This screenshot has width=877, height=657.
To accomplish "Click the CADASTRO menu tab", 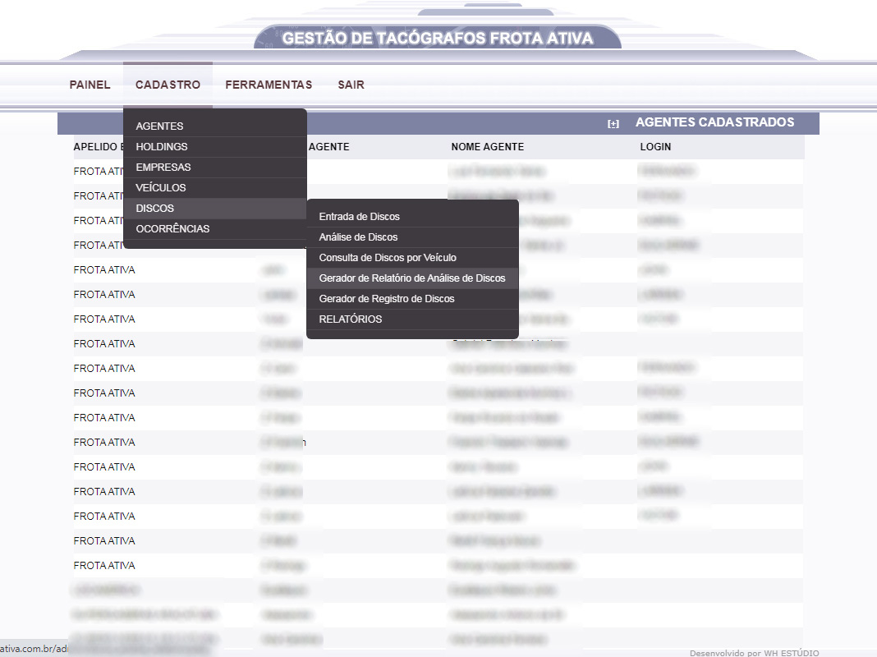I will pyautogui.click(x=168, y=85).
